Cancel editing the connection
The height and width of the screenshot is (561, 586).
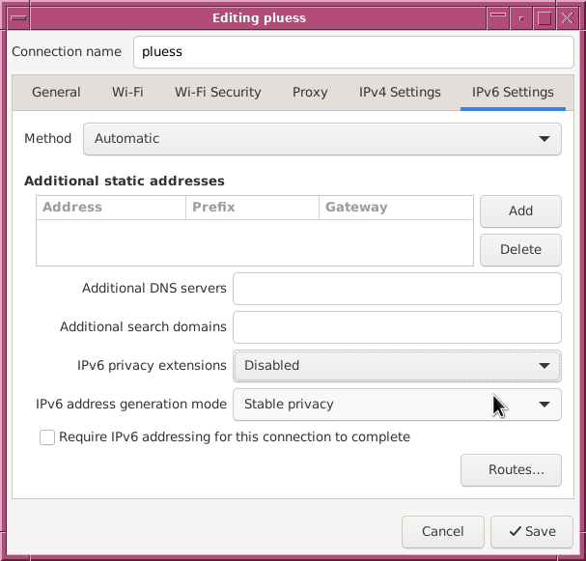(x=443, y=532)
